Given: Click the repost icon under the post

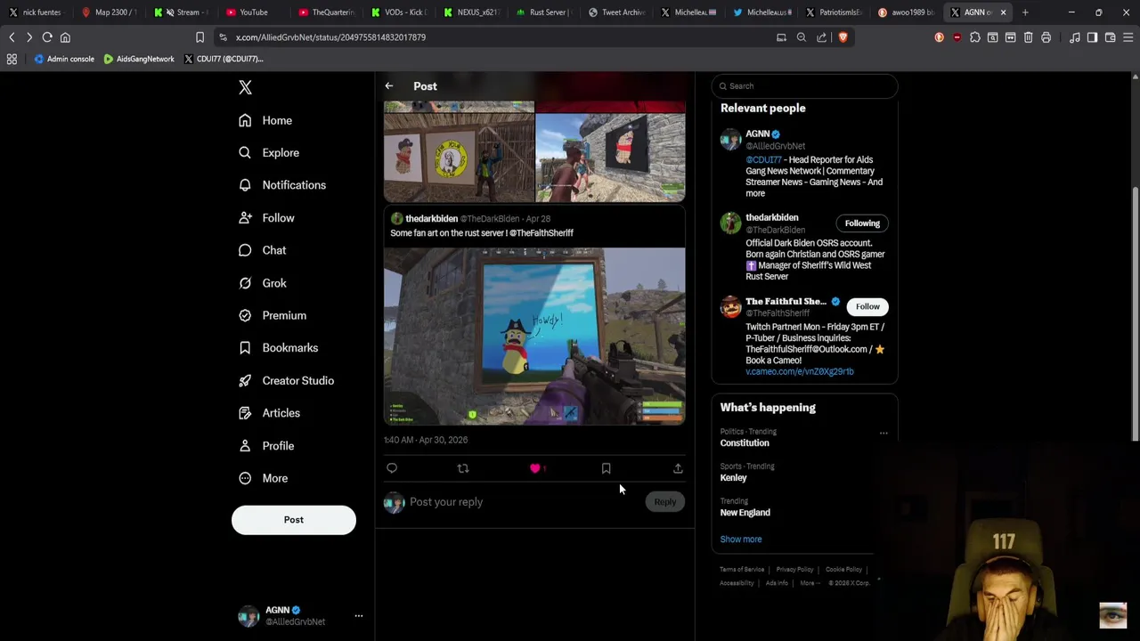Looking at the screenshot, I should click(463, 468).
